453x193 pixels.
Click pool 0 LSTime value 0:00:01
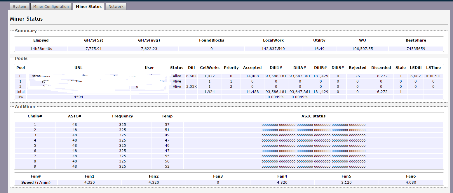click(433, 76)
